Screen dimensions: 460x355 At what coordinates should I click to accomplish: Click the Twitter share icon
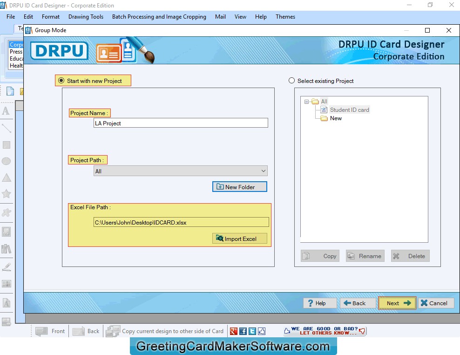[x=252, y=331]
